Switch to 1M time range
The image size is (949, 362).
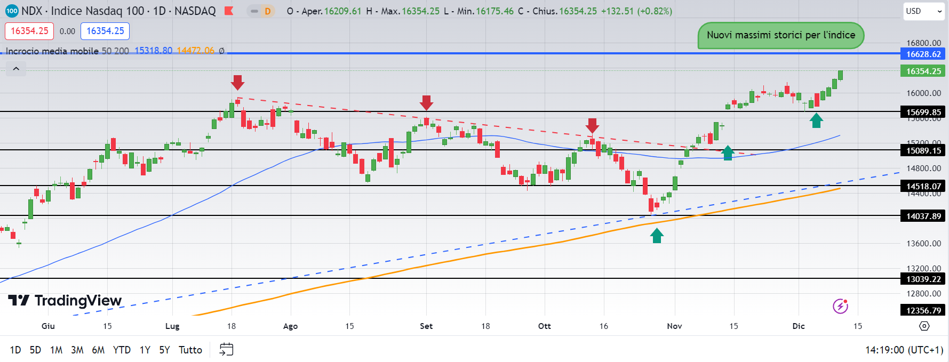pos(56,350)
